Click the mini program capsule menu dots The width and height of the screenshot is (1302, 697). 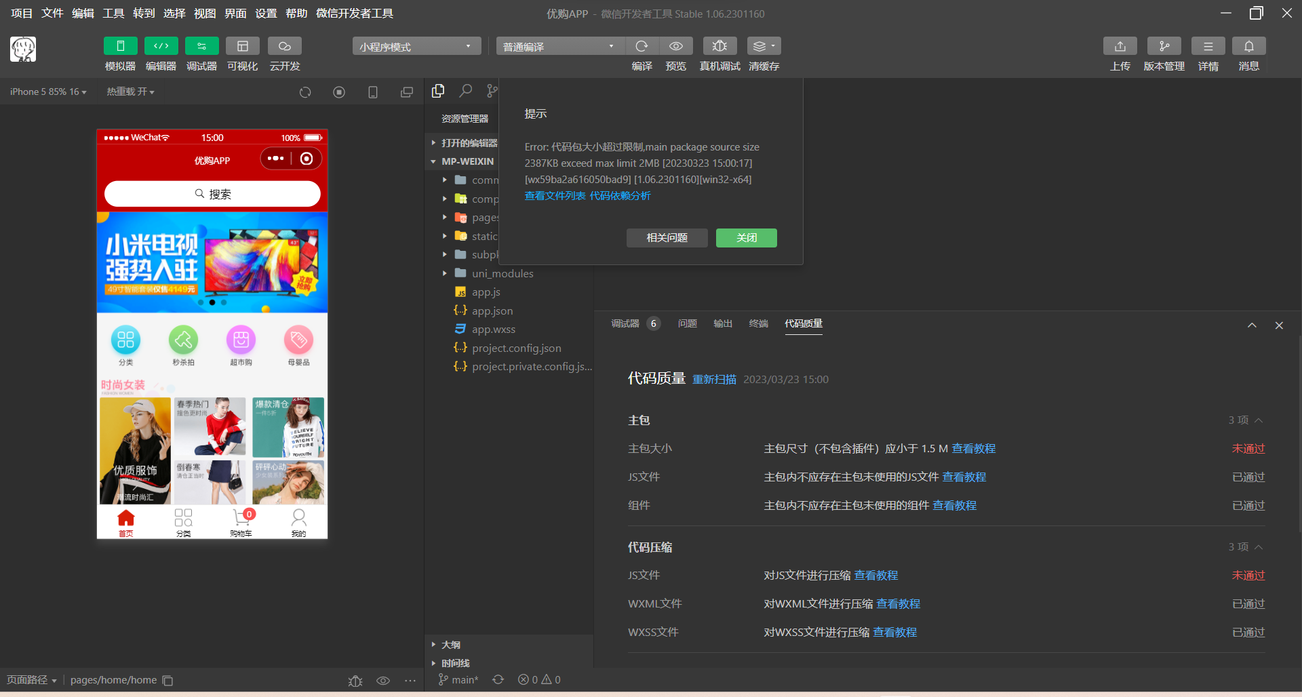pos(275,159)
